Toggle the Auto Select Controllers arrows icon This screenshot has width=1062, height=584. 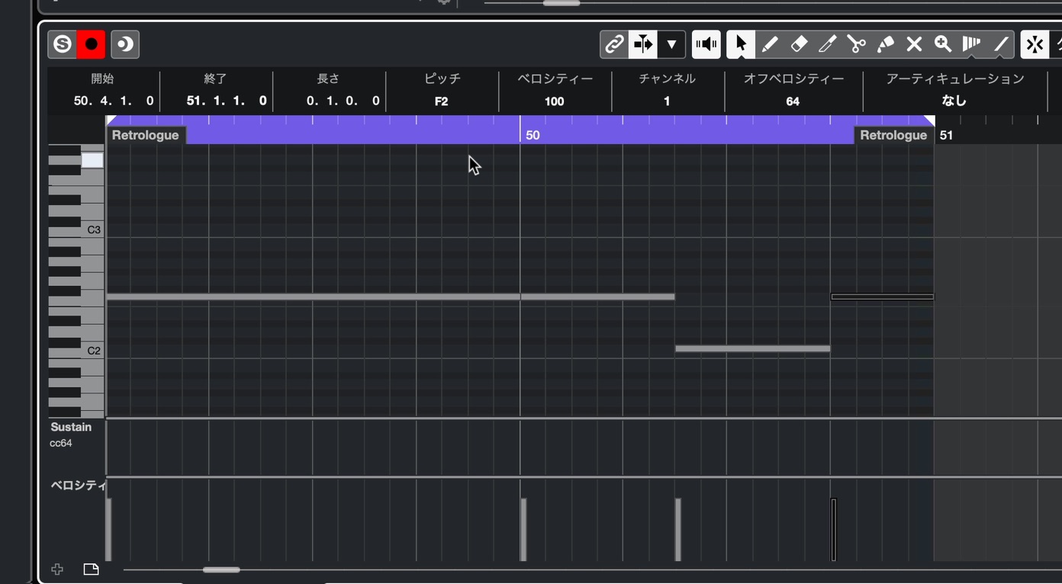click(x=1035, y=44)
